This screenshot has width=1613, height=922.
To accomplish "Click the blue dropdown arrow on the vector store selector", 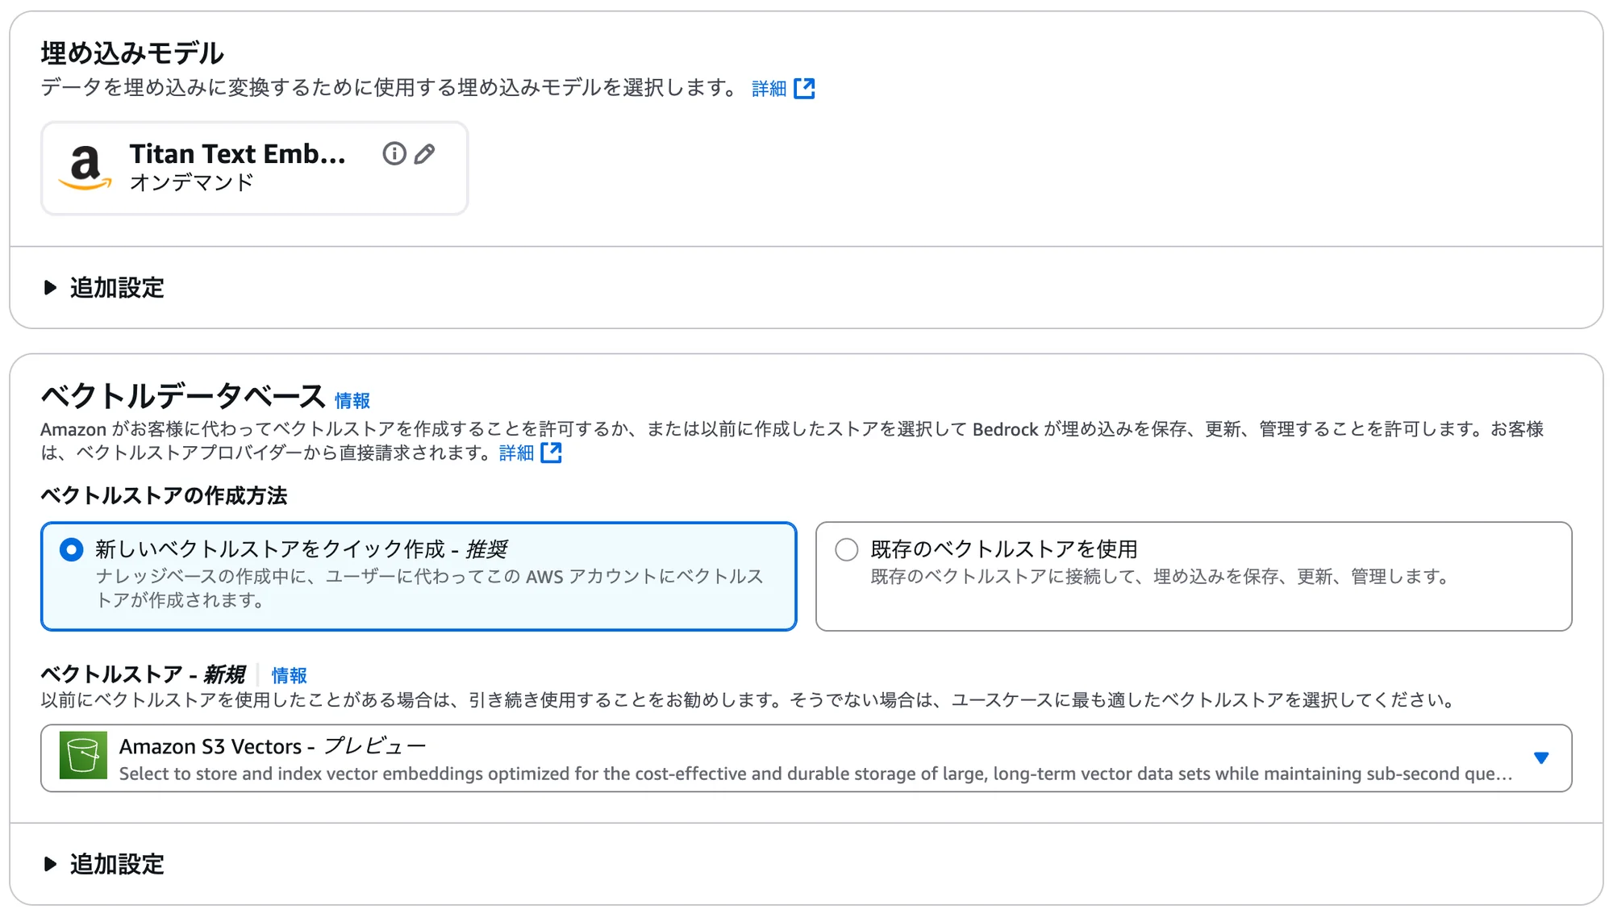I will (1541, 757).
